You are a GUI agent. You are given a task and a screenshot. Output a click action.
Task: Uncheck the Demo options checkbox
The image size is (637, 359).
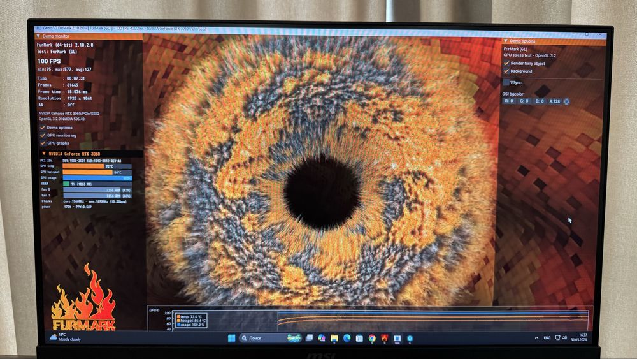(42, 128)
